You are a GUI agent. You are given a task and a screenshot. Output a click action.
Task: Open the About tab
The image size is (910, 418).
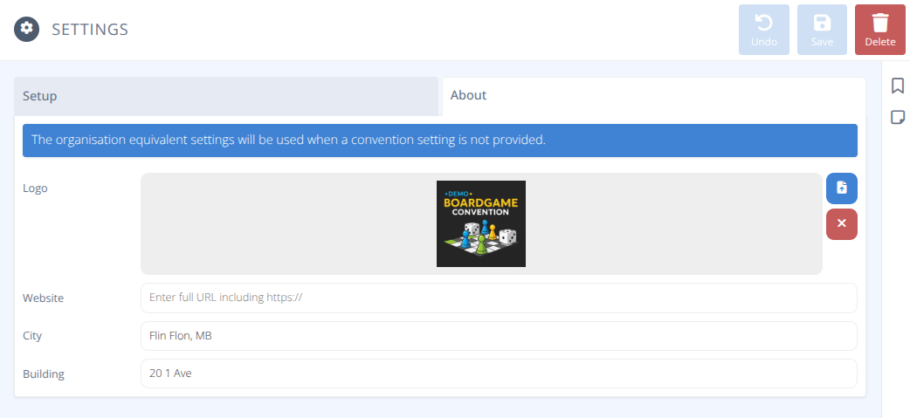click(x=654, y=96)
